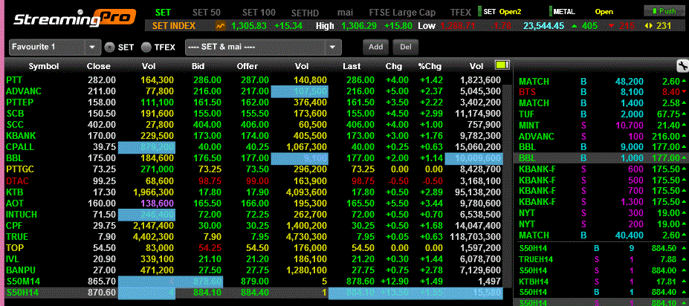
Task: Select the TRUE symbol
Action: click(x=17, y=237)
